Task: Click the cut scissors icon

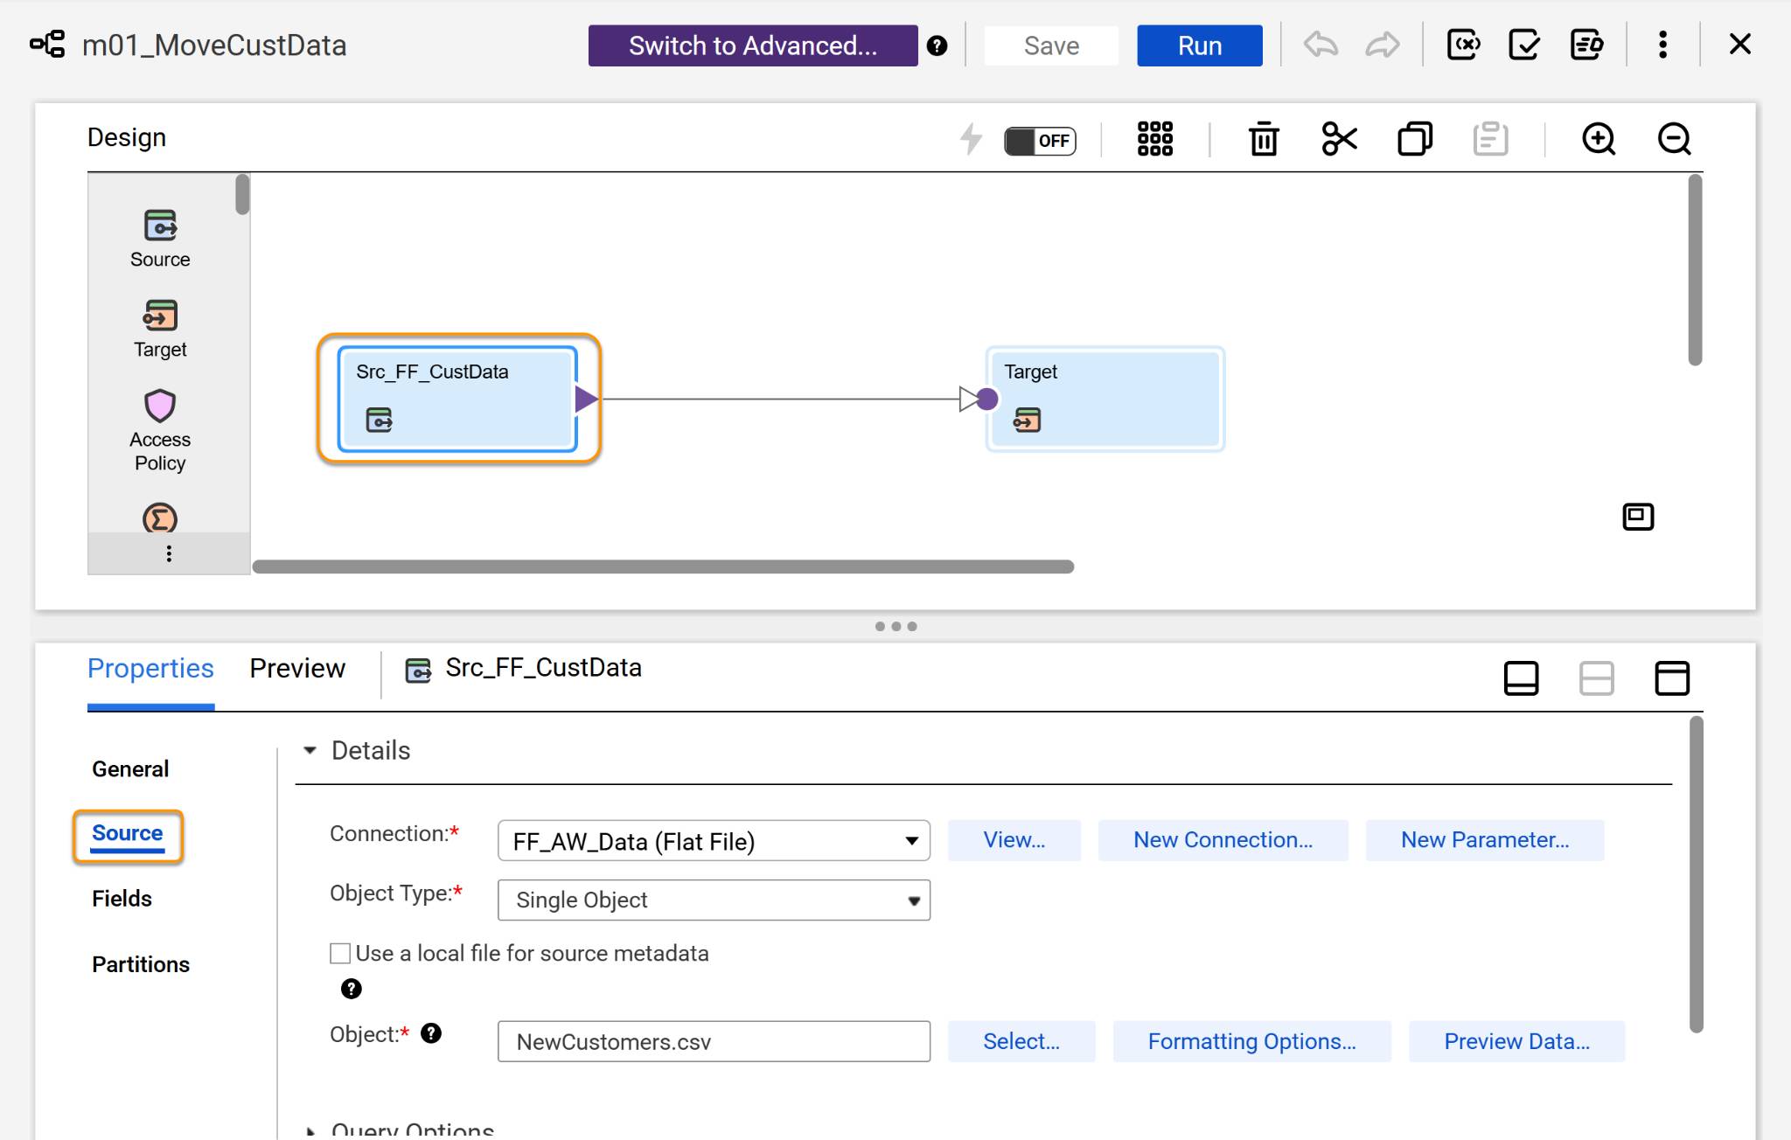Action: click(x=1339, y=139)
